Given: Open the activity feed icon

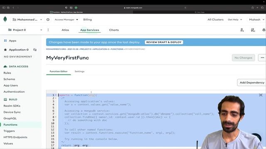Looking at the screenshot, I should 253,30.
